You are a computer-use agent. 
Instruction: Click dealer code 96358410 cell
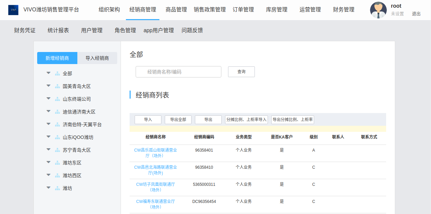[204, 167]
